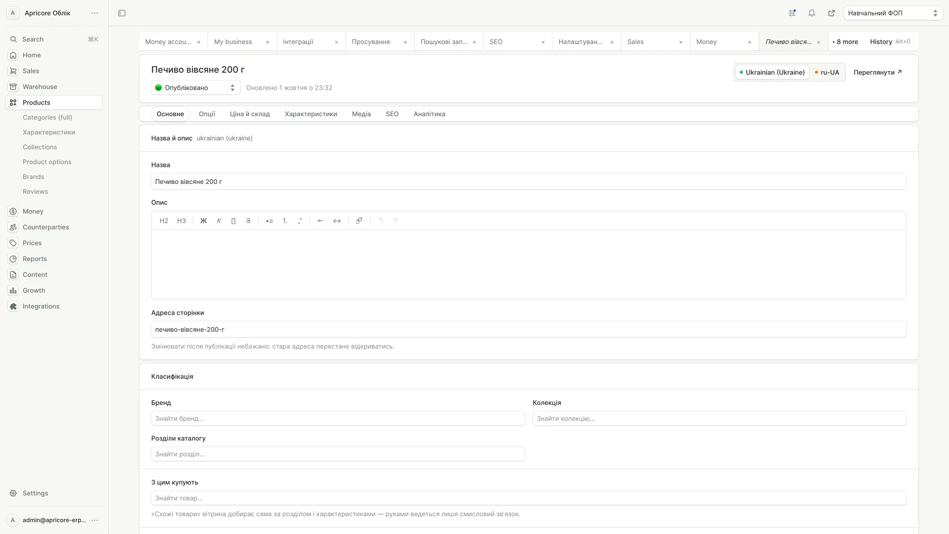Viewport: 949px width, 534px height.
Task: Open external link icon in top bar
Action: point(831,13)
